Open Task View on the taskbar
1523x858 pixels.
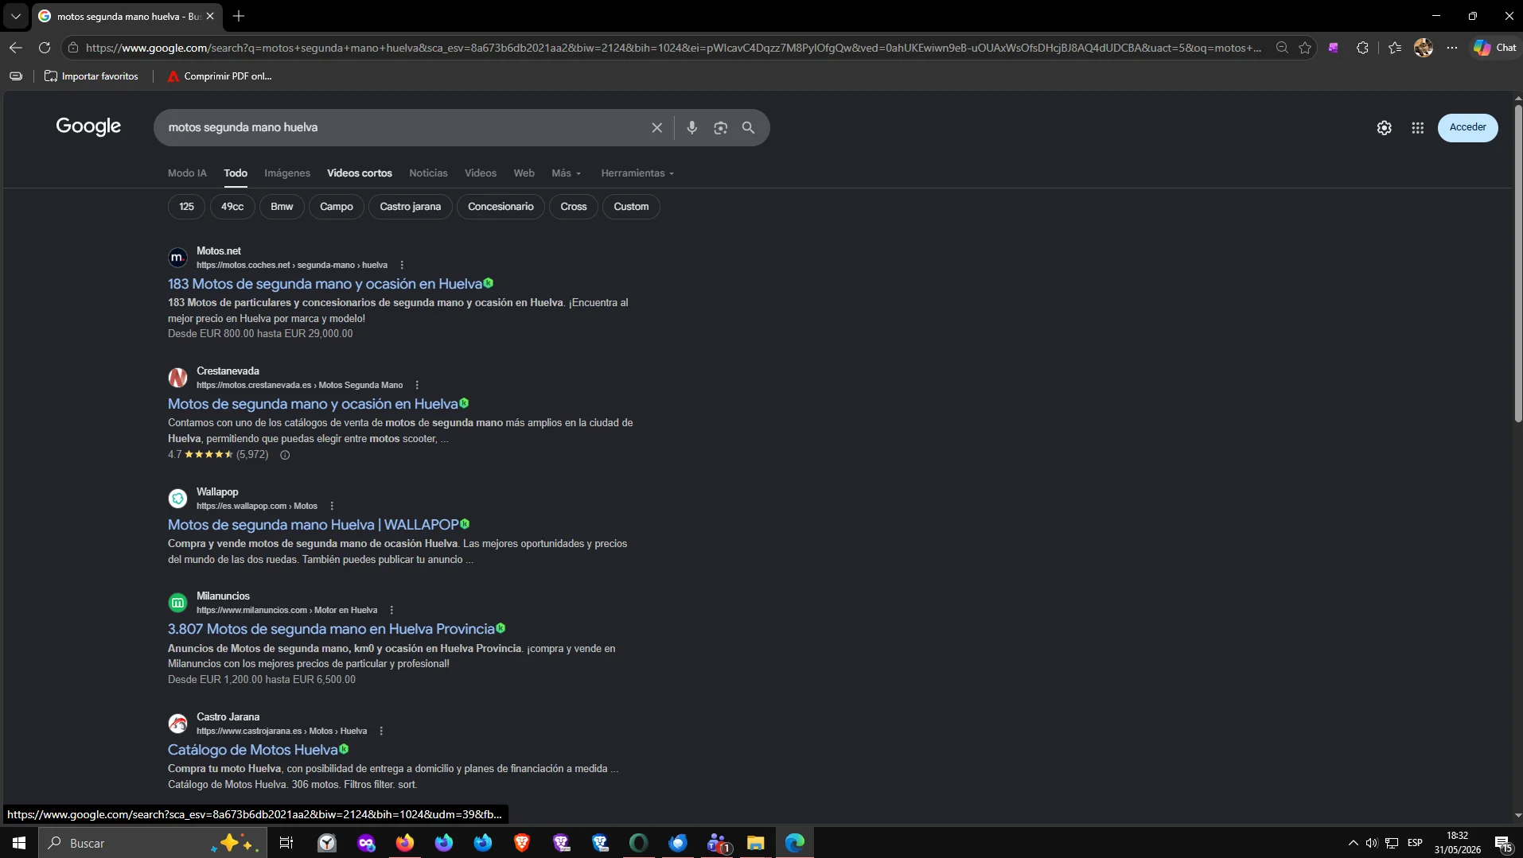click(286, 843)
